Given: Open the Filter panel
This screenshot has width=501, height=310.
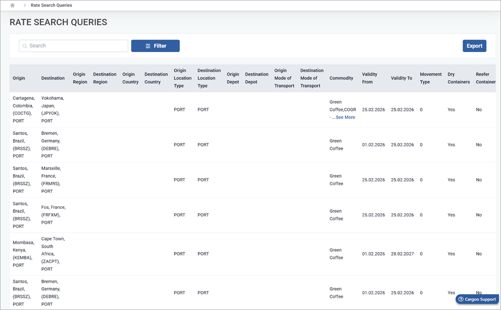Looking at the screenshot, I should 155,46.
